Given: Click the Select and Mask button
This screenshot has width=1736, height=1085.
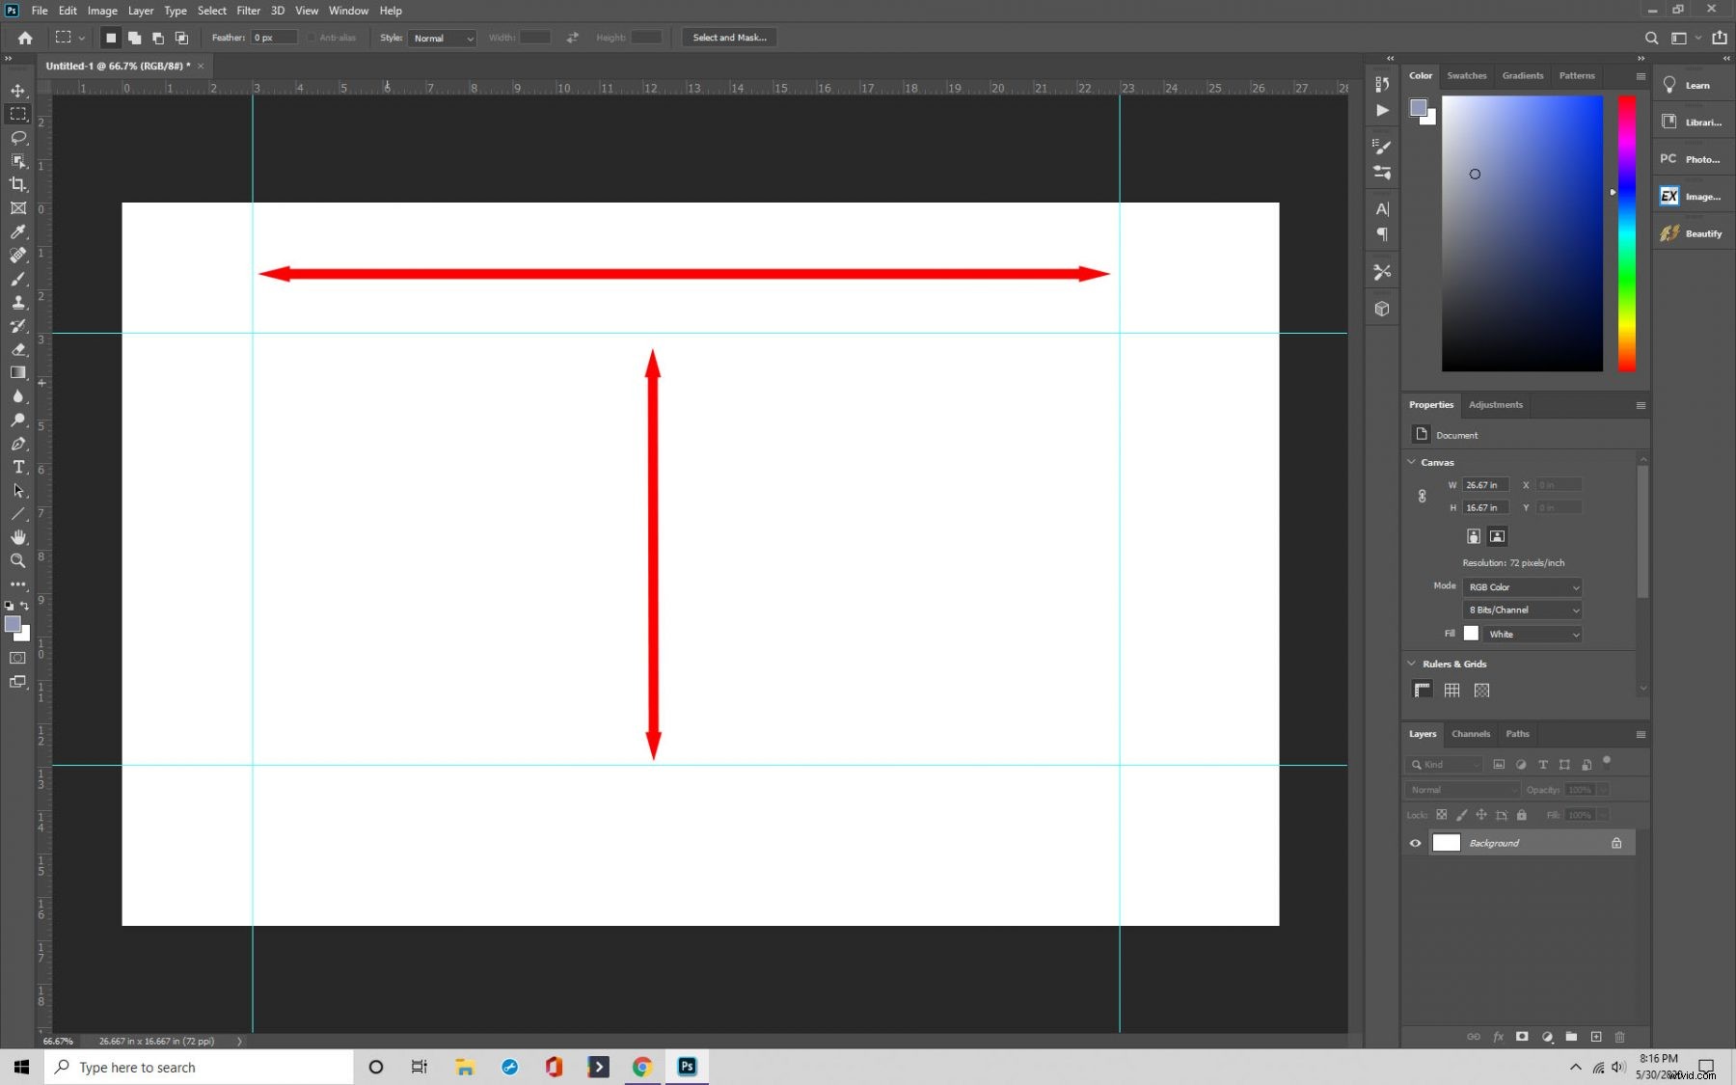Looking at the screenshot, I should click(728, 38).
